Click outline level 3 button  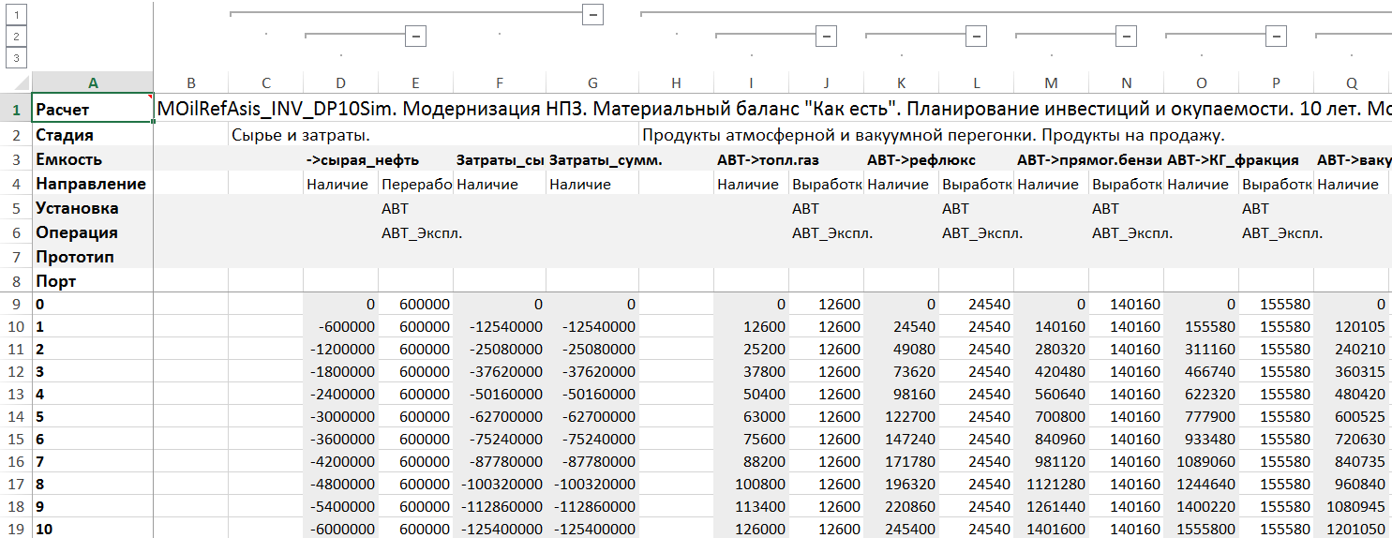pos(16,58)
